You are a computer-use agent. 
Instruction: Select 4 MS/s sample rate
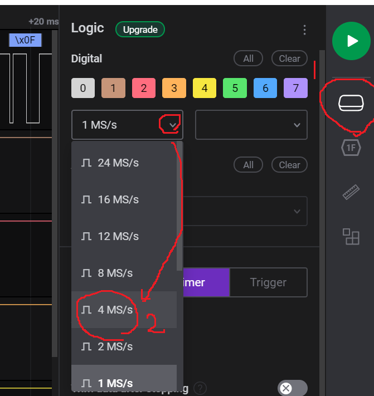124,310
